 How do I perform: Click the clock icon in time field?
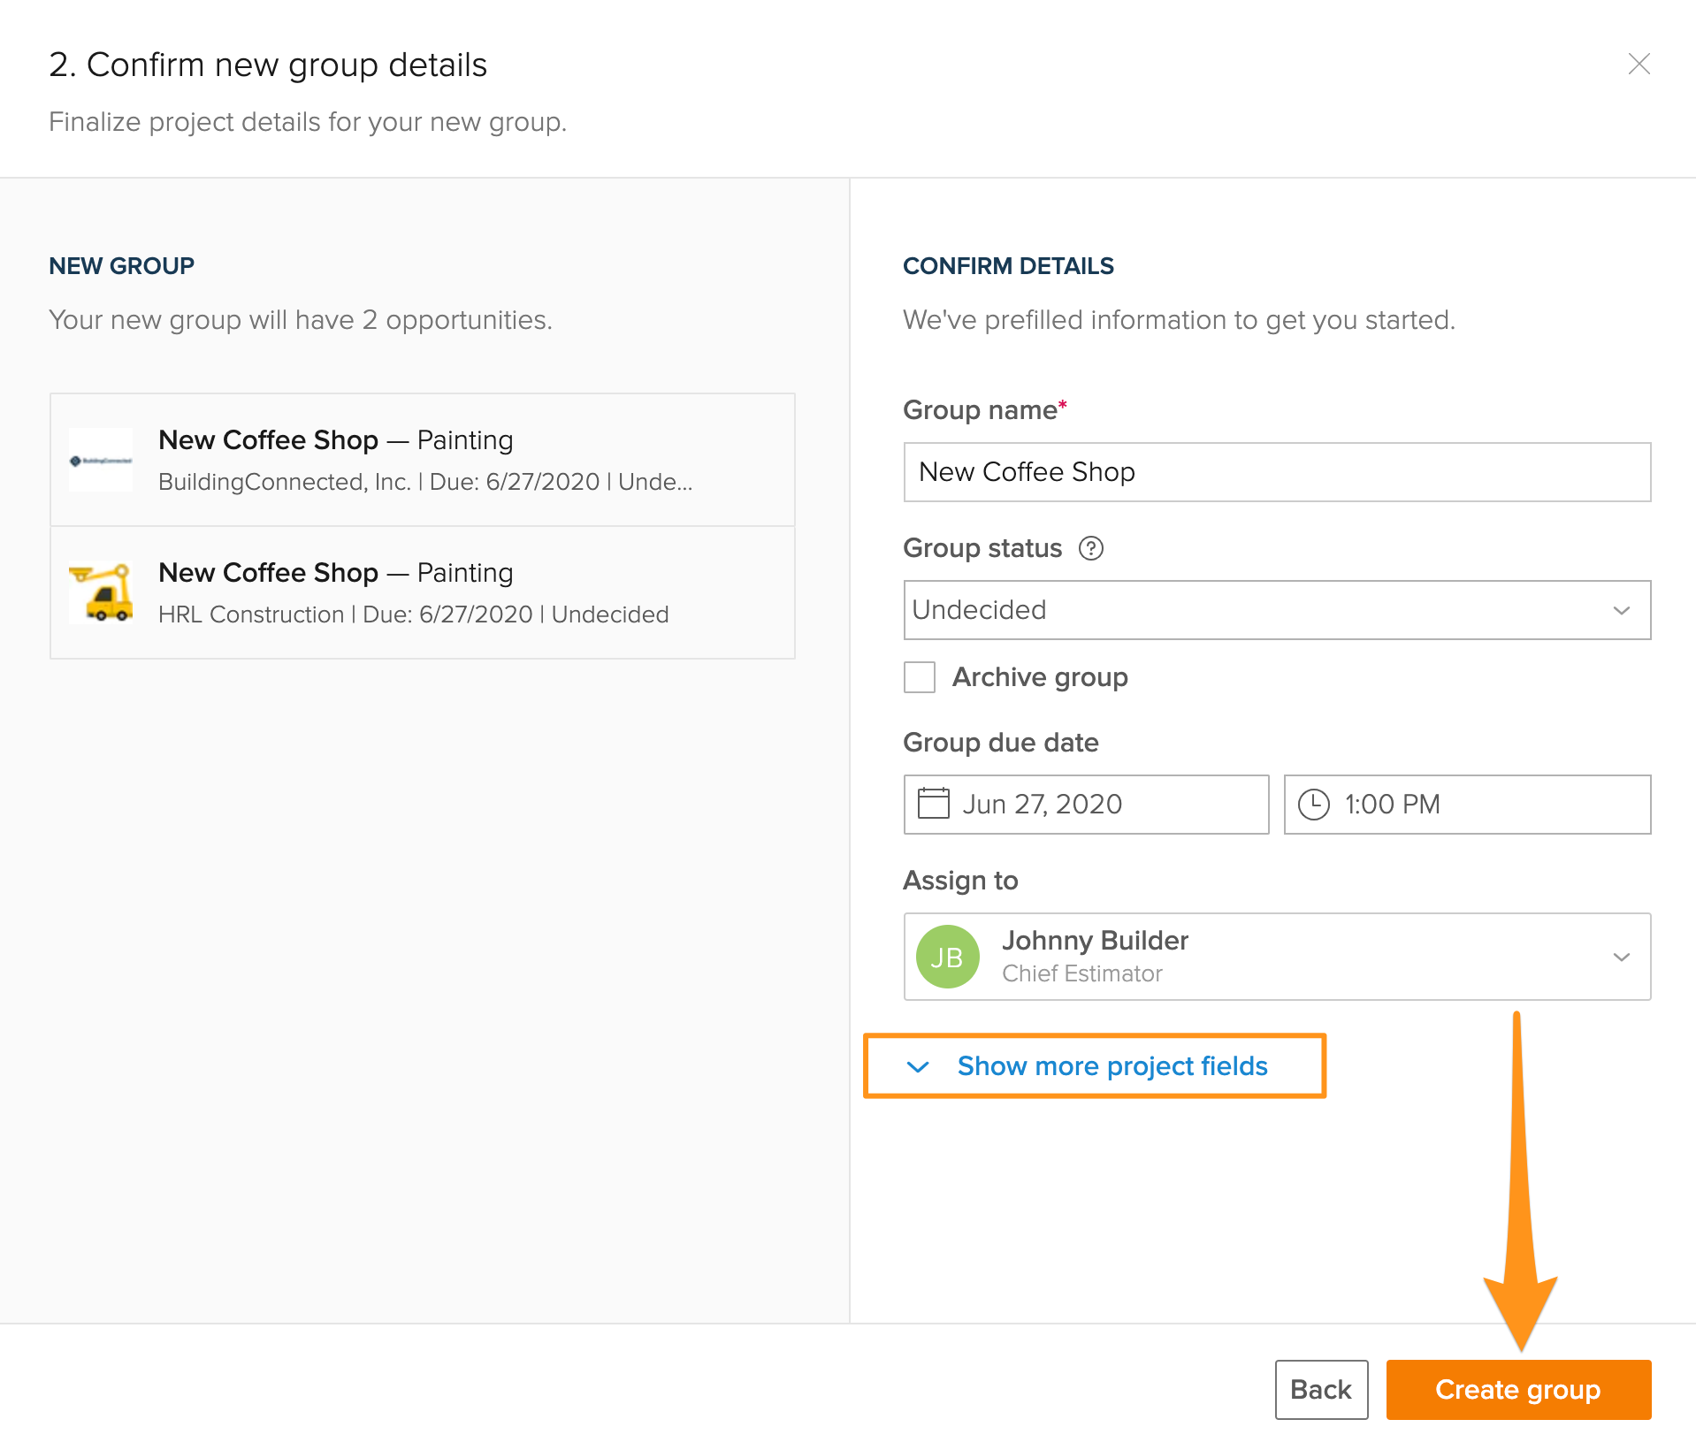pyautogui.click(x=1313, y=805)
